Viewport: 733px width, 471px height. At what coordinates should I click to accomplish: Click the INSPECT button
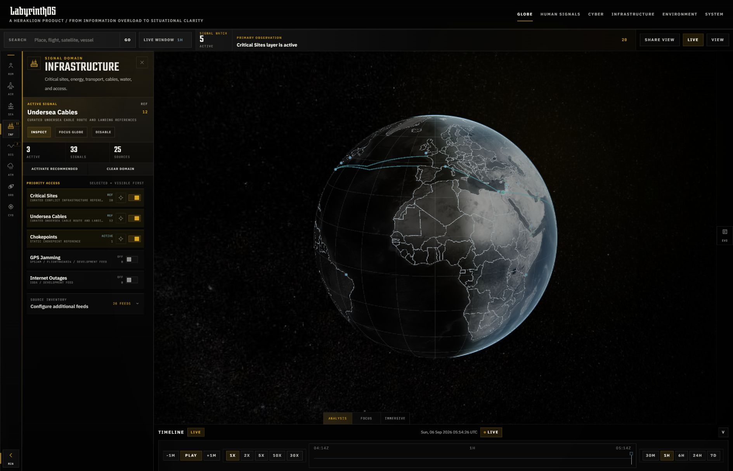click(x=39, y=132)
